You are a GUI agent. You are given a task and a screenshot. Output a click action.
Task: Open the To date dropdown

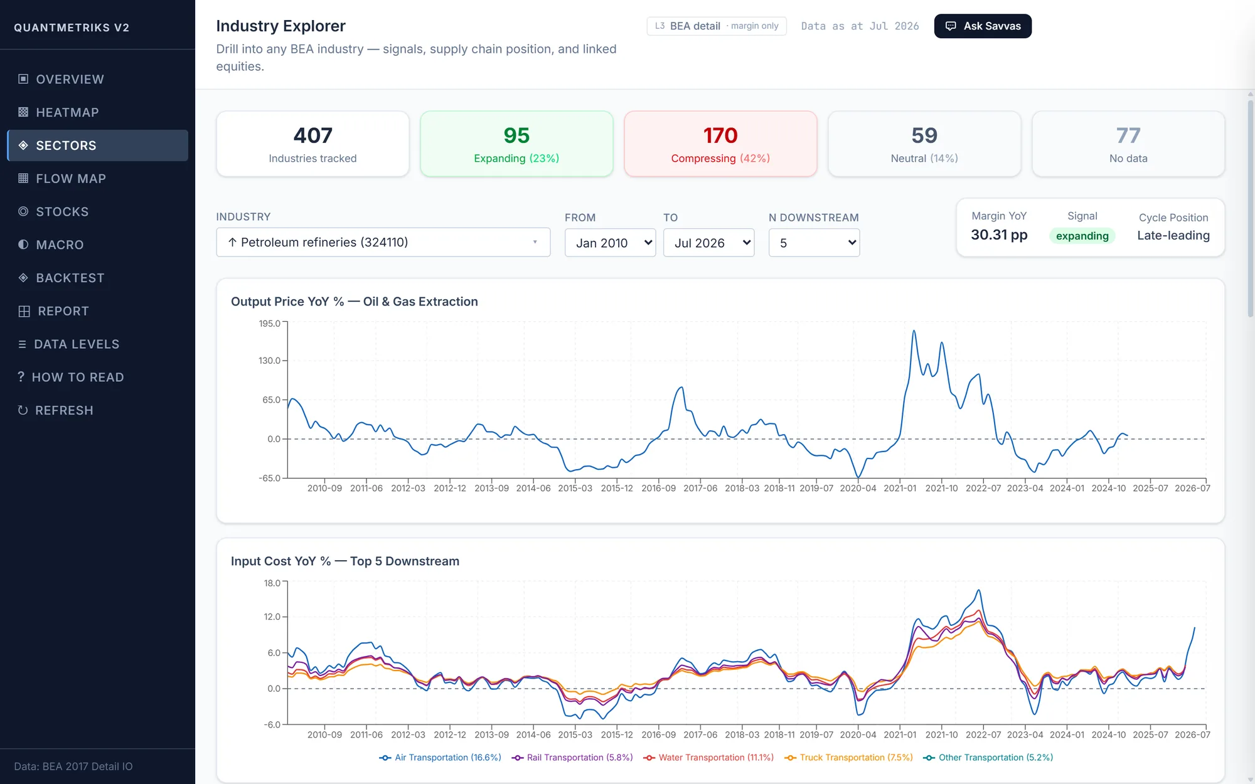708,243
